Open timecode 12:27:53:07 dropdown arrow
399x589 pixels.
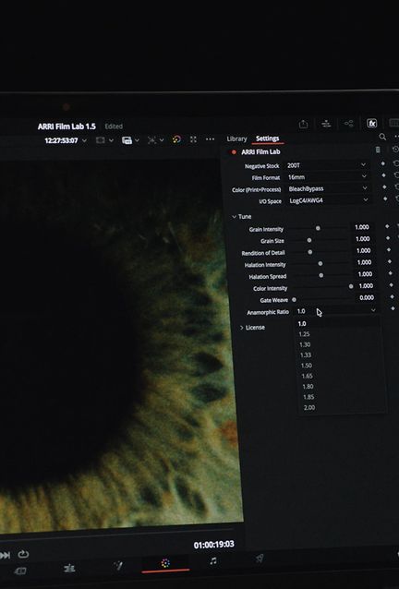[85, 140]
